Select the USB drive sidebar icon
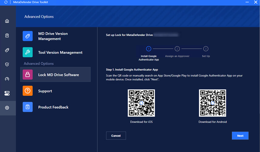260x152 pixels. 7,50
